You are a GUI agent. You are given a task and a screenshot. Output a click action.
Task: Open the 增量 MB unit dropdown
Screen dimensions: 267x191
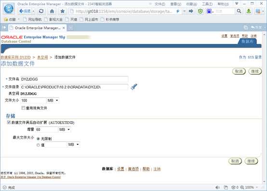click(65, 129)
